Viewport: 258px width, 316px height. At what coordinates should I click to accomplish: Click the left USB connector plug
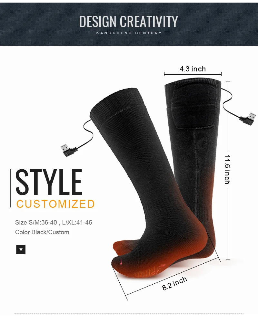pos(67,150)
